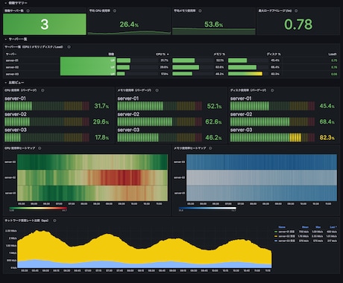Click the 62.6% value in the memory bar gauge
The width and height of the screenshot is (343, 283).
point(213,122)
